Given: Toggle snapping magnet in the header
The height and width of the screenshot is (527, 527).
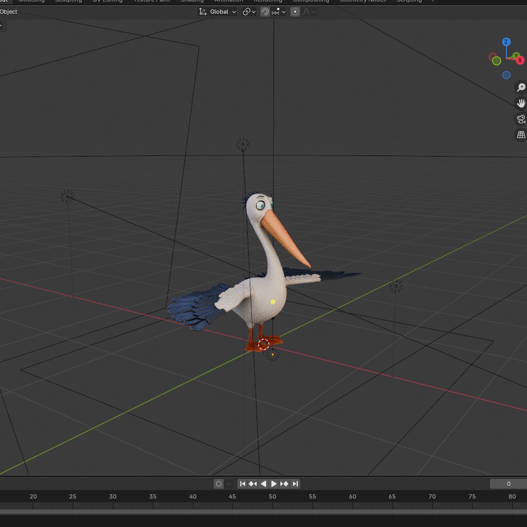Looking at the screenshot, I should (x=265, y=12).
